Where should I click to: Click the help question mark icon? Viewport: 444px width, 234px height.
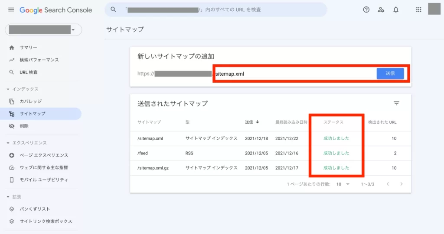(366, 10)
